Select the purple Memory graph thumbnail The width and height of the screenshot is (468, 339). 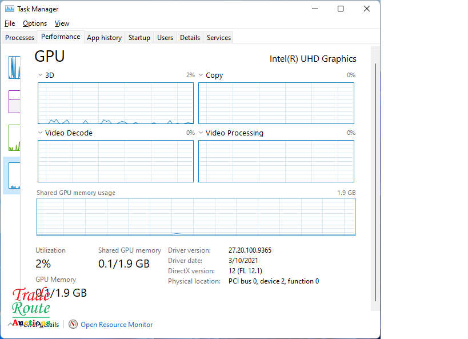(x=14, y=102)
